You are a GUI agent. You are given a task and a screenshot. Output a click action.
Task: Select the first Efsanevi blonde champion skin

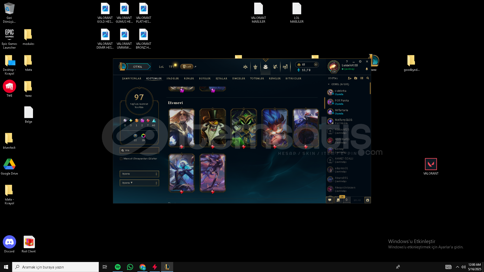[181, 128]
